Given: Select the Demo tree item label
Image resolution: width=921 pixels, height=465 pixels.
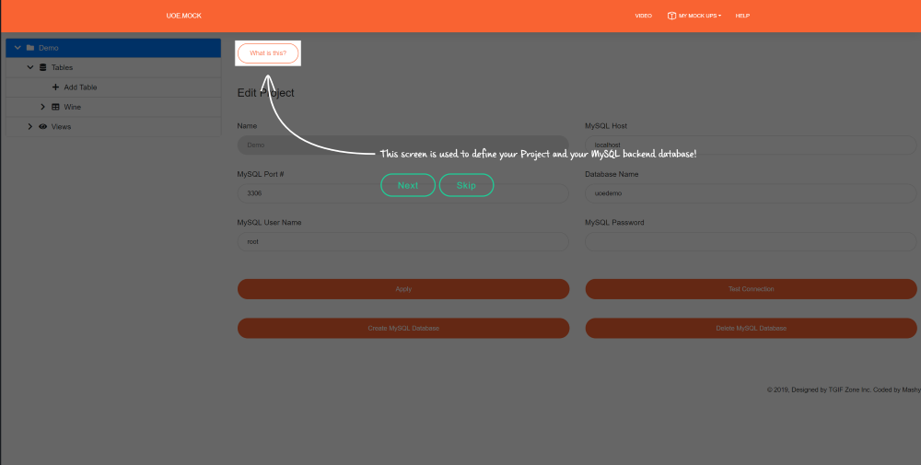Looking at the screenshot, I should pyautogui.click(x=48, y=48).
